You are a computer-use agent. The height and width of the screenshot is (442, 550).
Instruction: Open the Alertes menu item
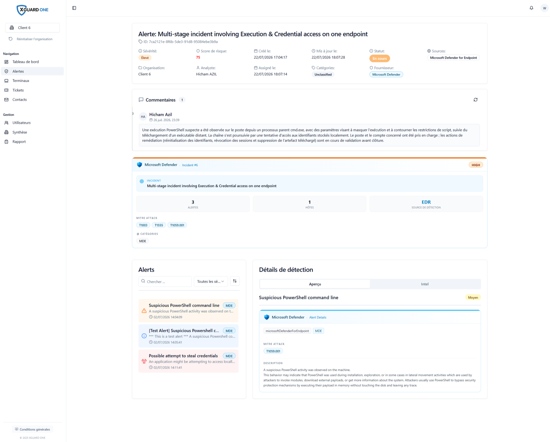click(33, 71)
